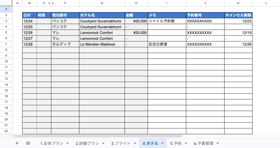Select the Le Meridien Maldives cell
Screen dimensions: 280x148
(102, 44)
